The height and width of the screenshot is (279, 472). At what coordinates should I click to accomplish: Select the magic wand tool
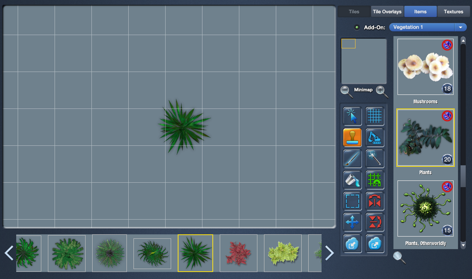point(375,159)
